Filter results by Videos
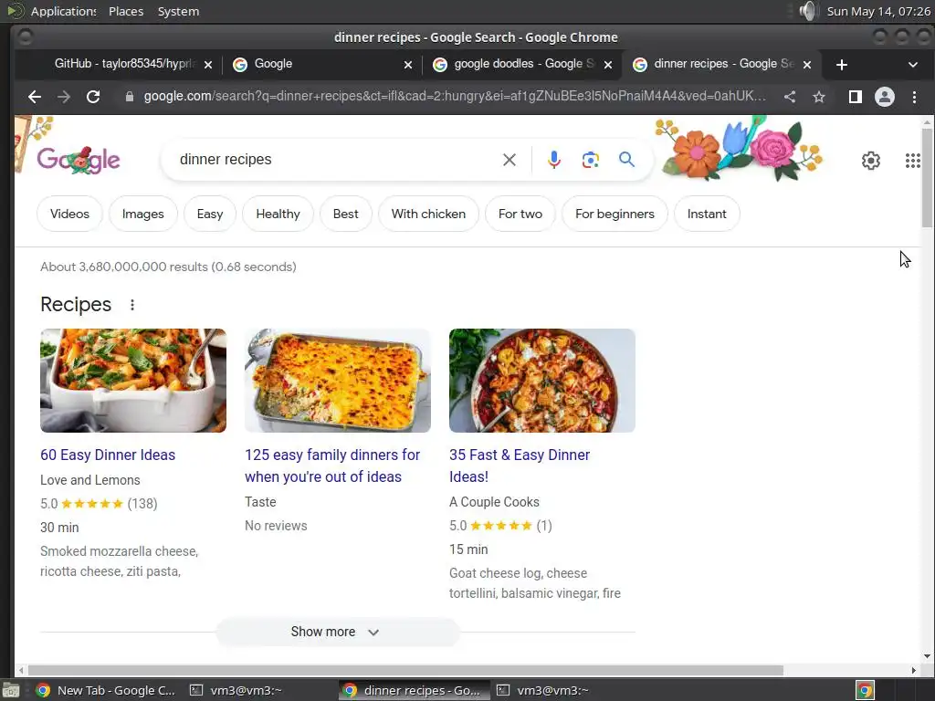This screenshot has width=935, height=701. pyautogui.click(x=69, y=214)
